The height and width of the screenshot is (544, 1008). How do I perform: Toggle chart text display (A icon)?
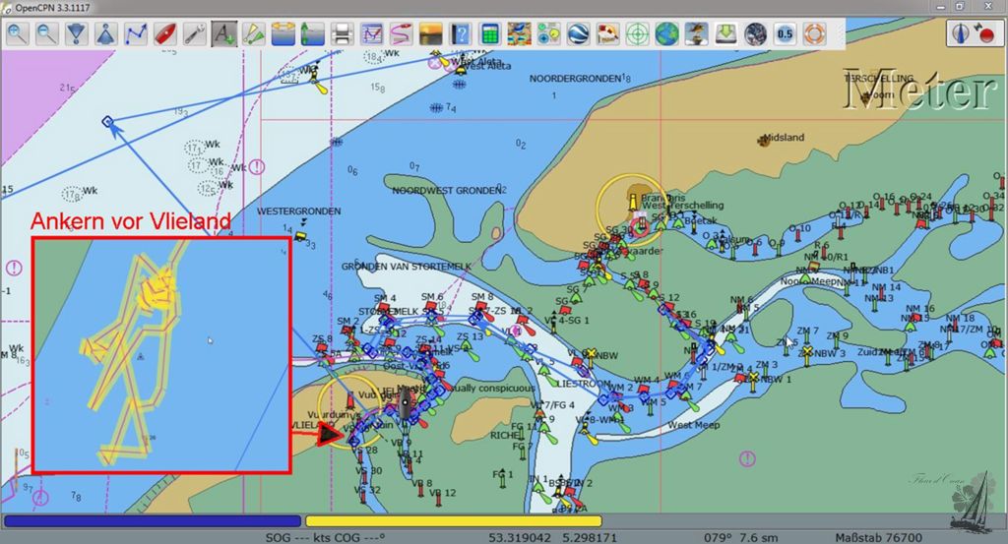(x=223, y=33)
